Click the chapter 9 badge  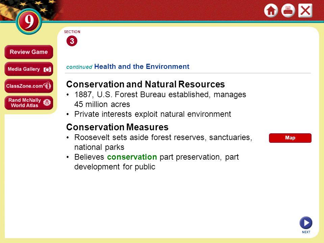29,21
